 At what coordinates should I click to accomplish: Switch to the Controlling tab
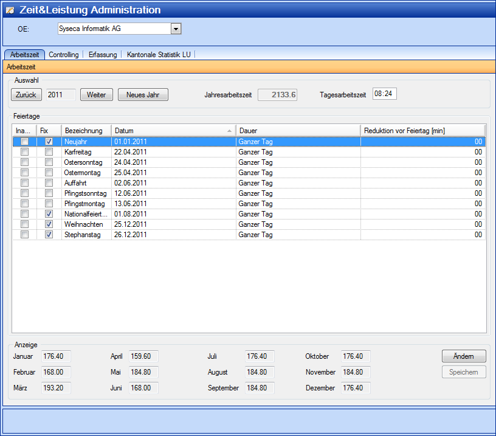tap(64, 55)
